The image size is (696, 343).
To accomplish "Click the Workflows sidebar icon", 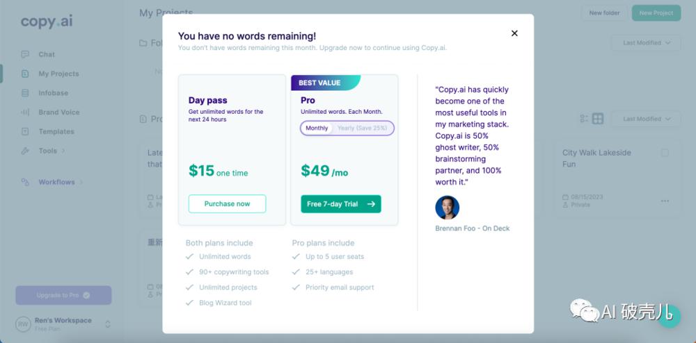I will tap(25, 182).
